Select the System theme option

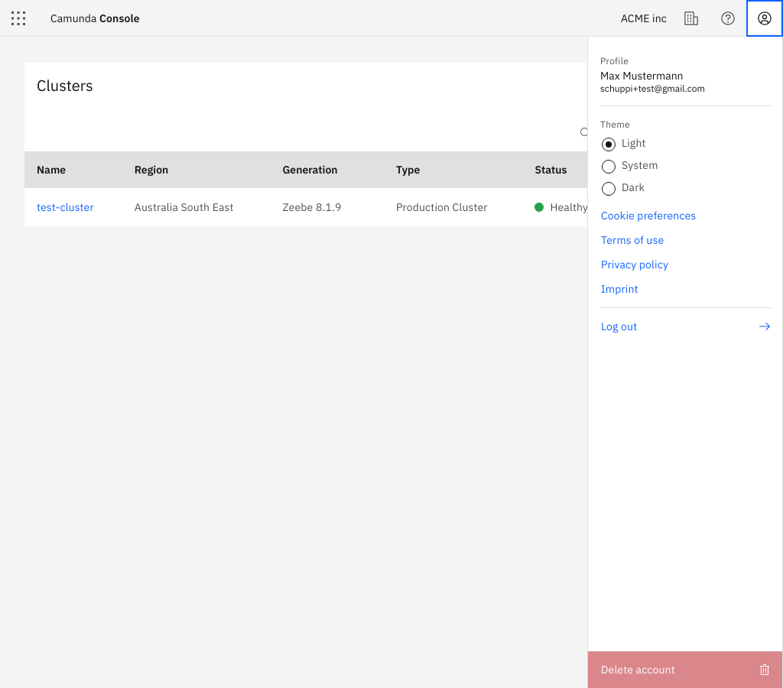pyautogui.click(x=609, y=166)
